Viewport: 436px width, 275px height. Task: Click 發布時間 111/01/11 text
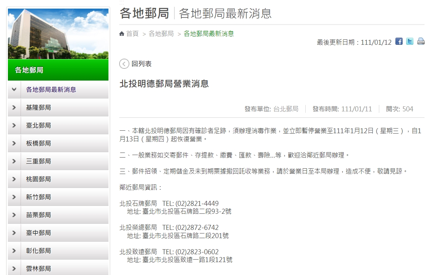342,109
